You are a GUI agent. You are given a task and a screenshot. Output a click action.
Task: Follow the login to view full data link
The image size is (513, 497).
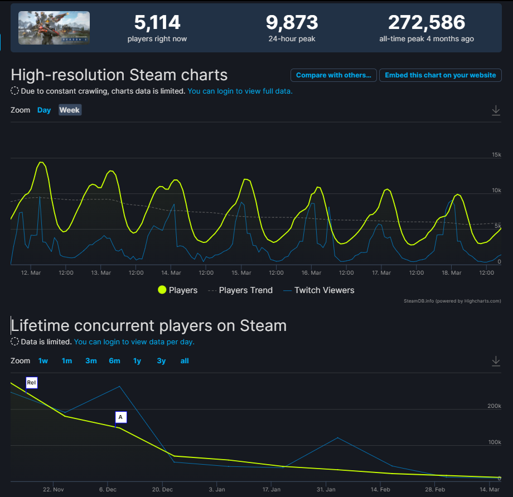(240, 91)
